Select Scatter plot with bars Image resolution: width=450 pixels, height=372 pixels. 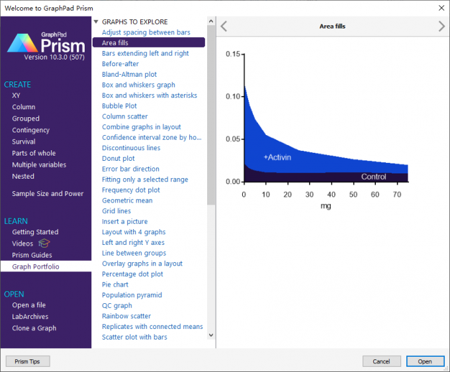coord(134,337)
